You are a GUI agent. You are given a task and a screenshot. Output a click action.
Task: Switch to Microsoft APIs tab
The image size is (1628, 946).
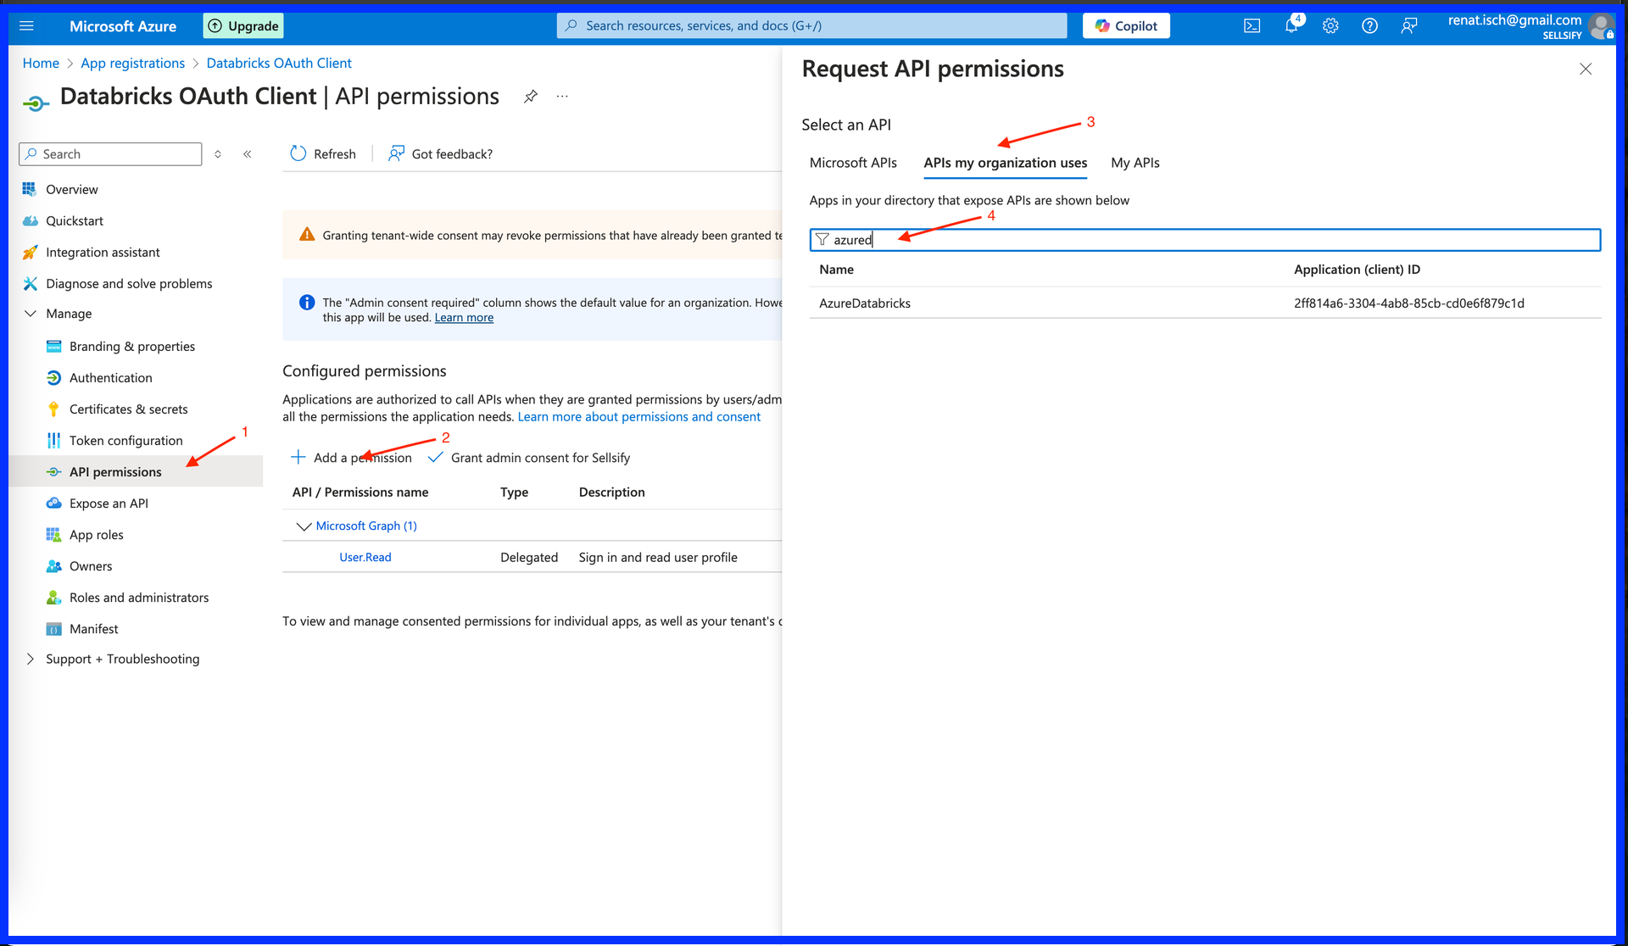[852, 163]
